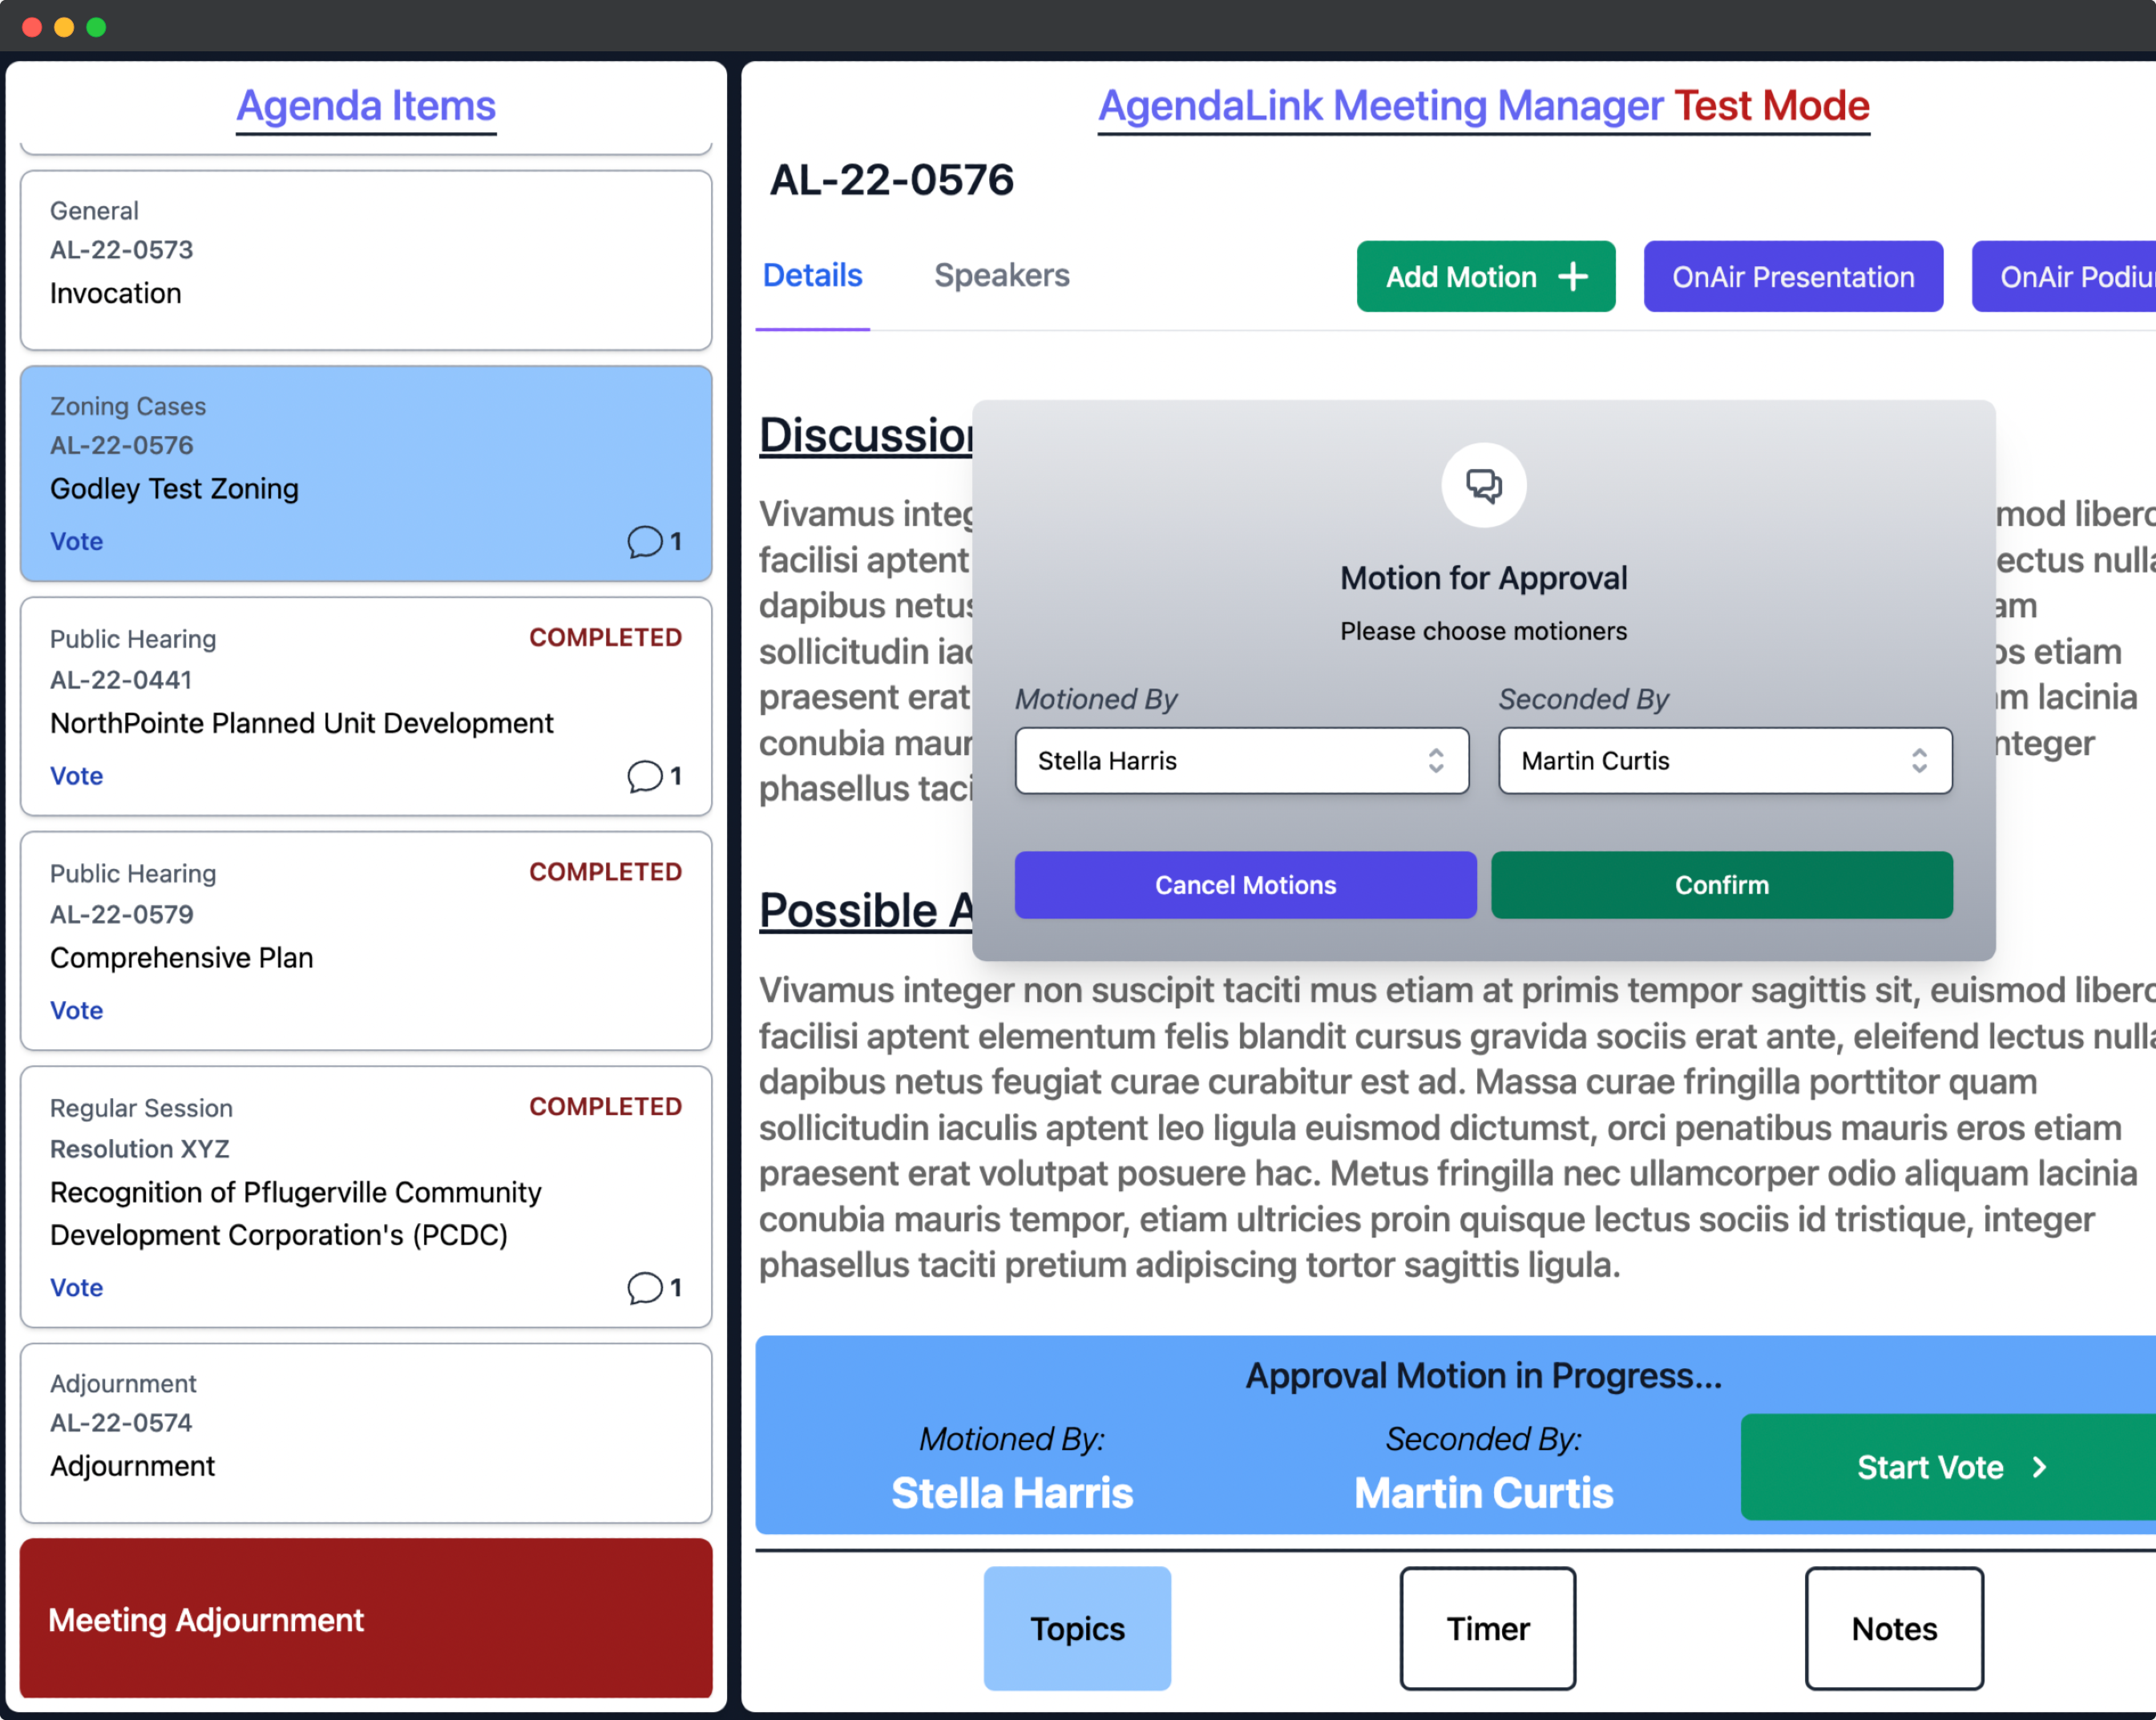This screenshot has width=2156, height=1720.
Task: Switch to the Speakers tab
Action: (1001, 275)
